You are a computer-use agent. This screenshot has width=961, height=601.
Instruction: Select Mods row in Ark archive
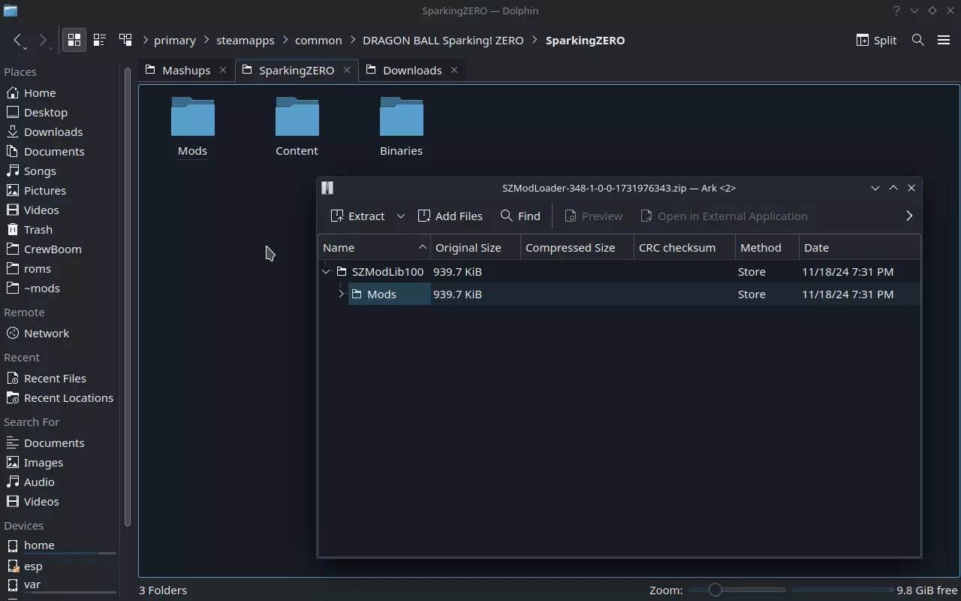point(619,294)
